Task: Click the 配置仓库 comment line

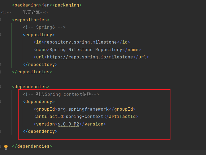Action: click(24, 12)
